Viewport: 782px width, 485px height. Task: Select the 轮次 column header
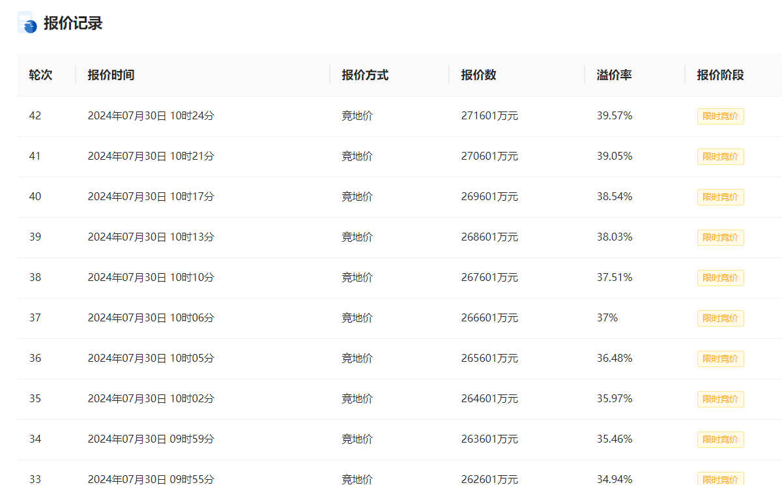(40, 75)
